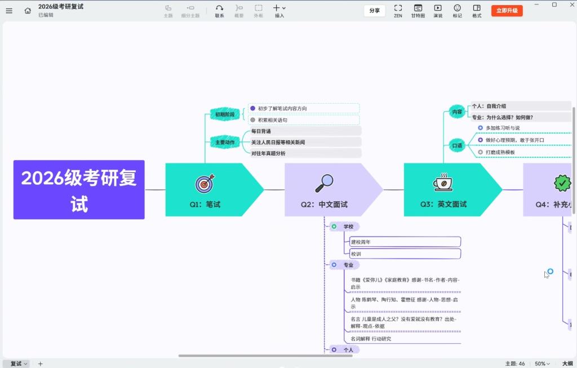Toggle the purple marker on 初步了解笔试内容方向
This screenshot has height=368, width=577.
(253, 108)
